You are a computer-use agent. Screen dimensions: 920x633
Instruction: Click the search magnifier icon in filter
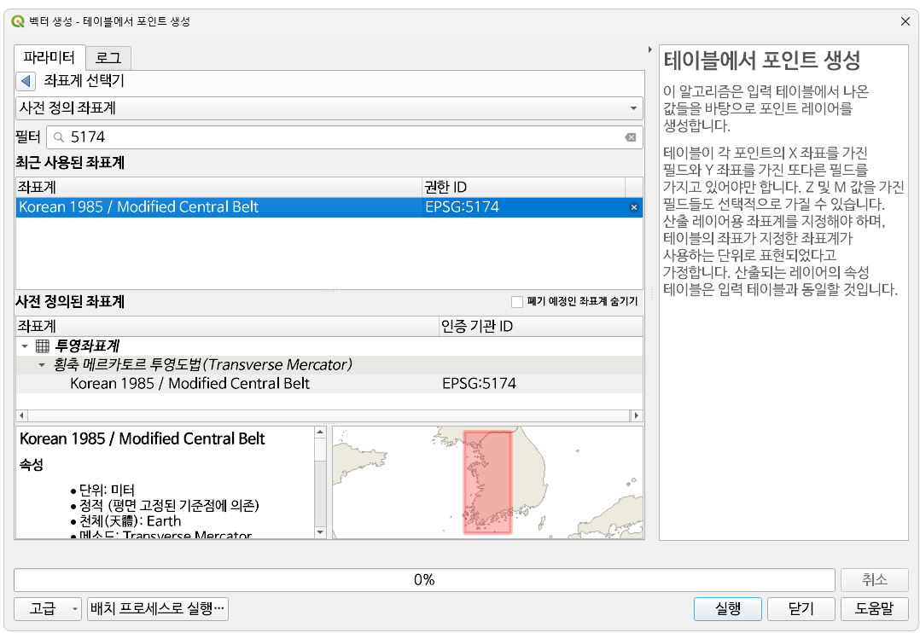click(x=59, y=137)
